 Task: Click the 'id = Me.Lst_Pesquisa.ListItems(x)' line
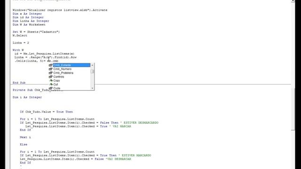click(44, 54)
